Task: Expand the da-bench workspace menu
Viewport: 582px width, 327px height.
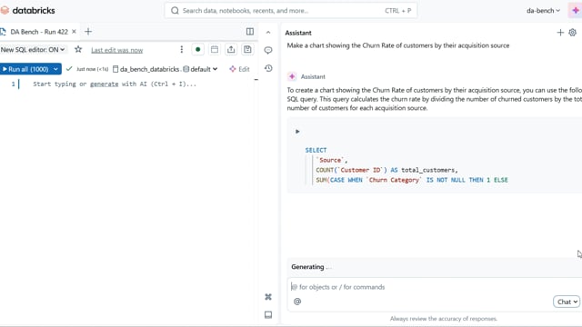Action: pos(543,11)
